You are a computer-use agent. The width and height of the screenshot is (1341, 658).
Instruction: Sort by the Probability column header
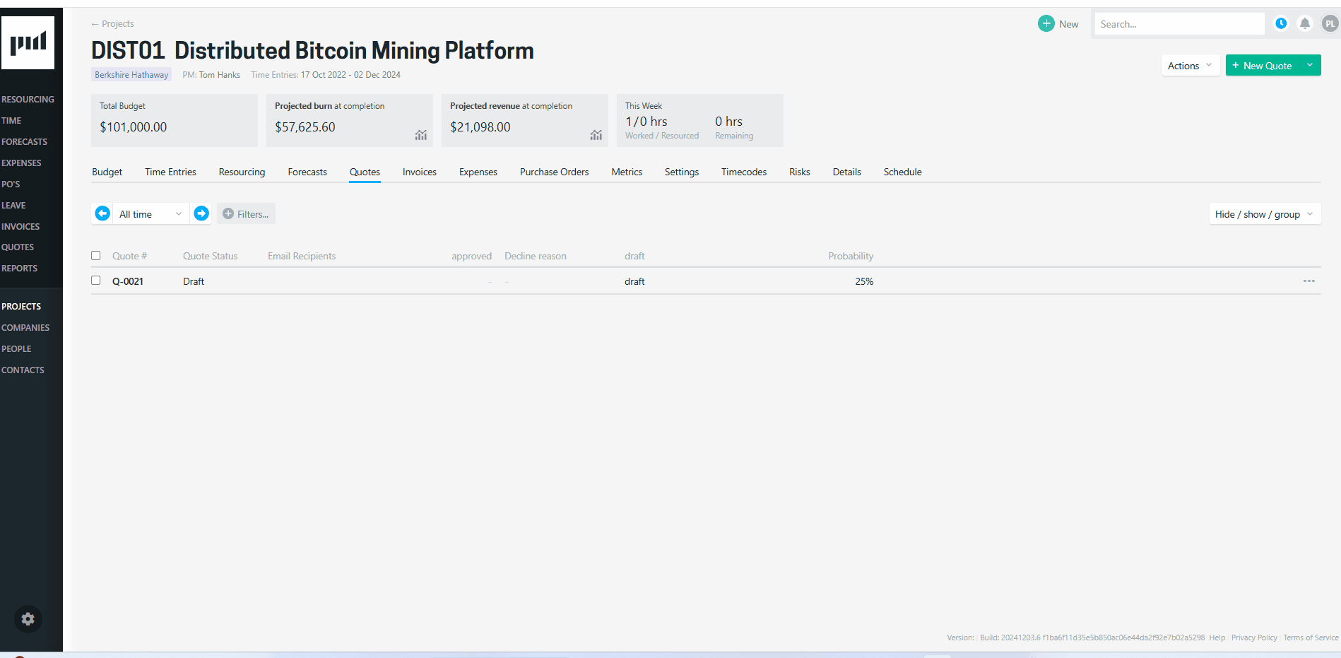(851, 256)
